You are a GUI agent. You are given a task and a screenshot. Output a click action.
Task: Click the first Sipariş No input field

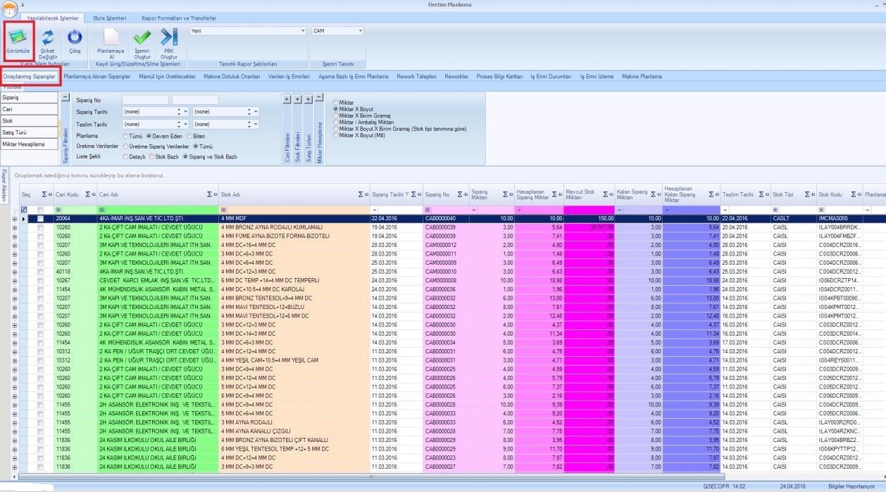point(145,100)
